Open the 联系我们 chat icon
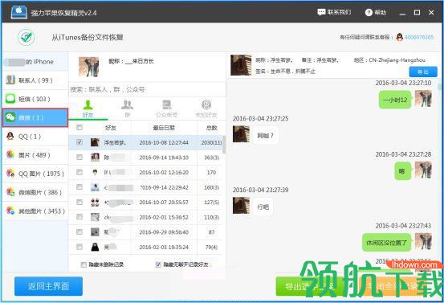Image resolution: width=444 pixels, height=303 pixels. click(321, 12)
